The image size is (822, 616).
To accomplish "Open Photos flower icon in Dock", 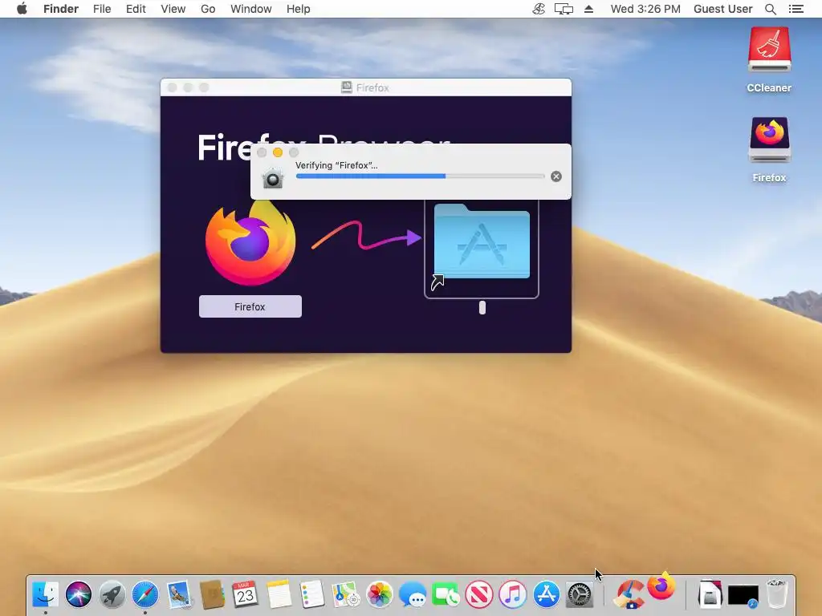I will (x=379, y=594).
